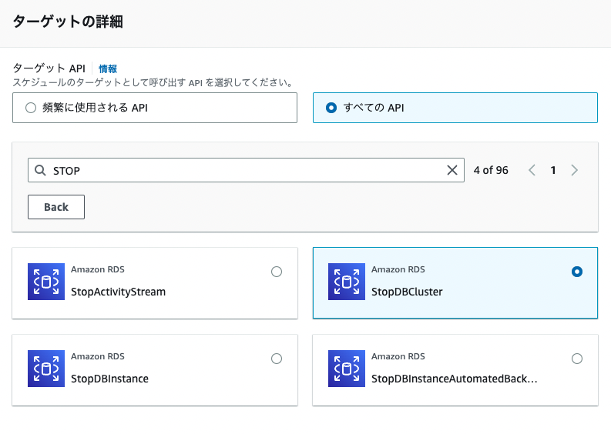Click the ターゲット API label
611x434 pixels.
click(x=49, y=68)
